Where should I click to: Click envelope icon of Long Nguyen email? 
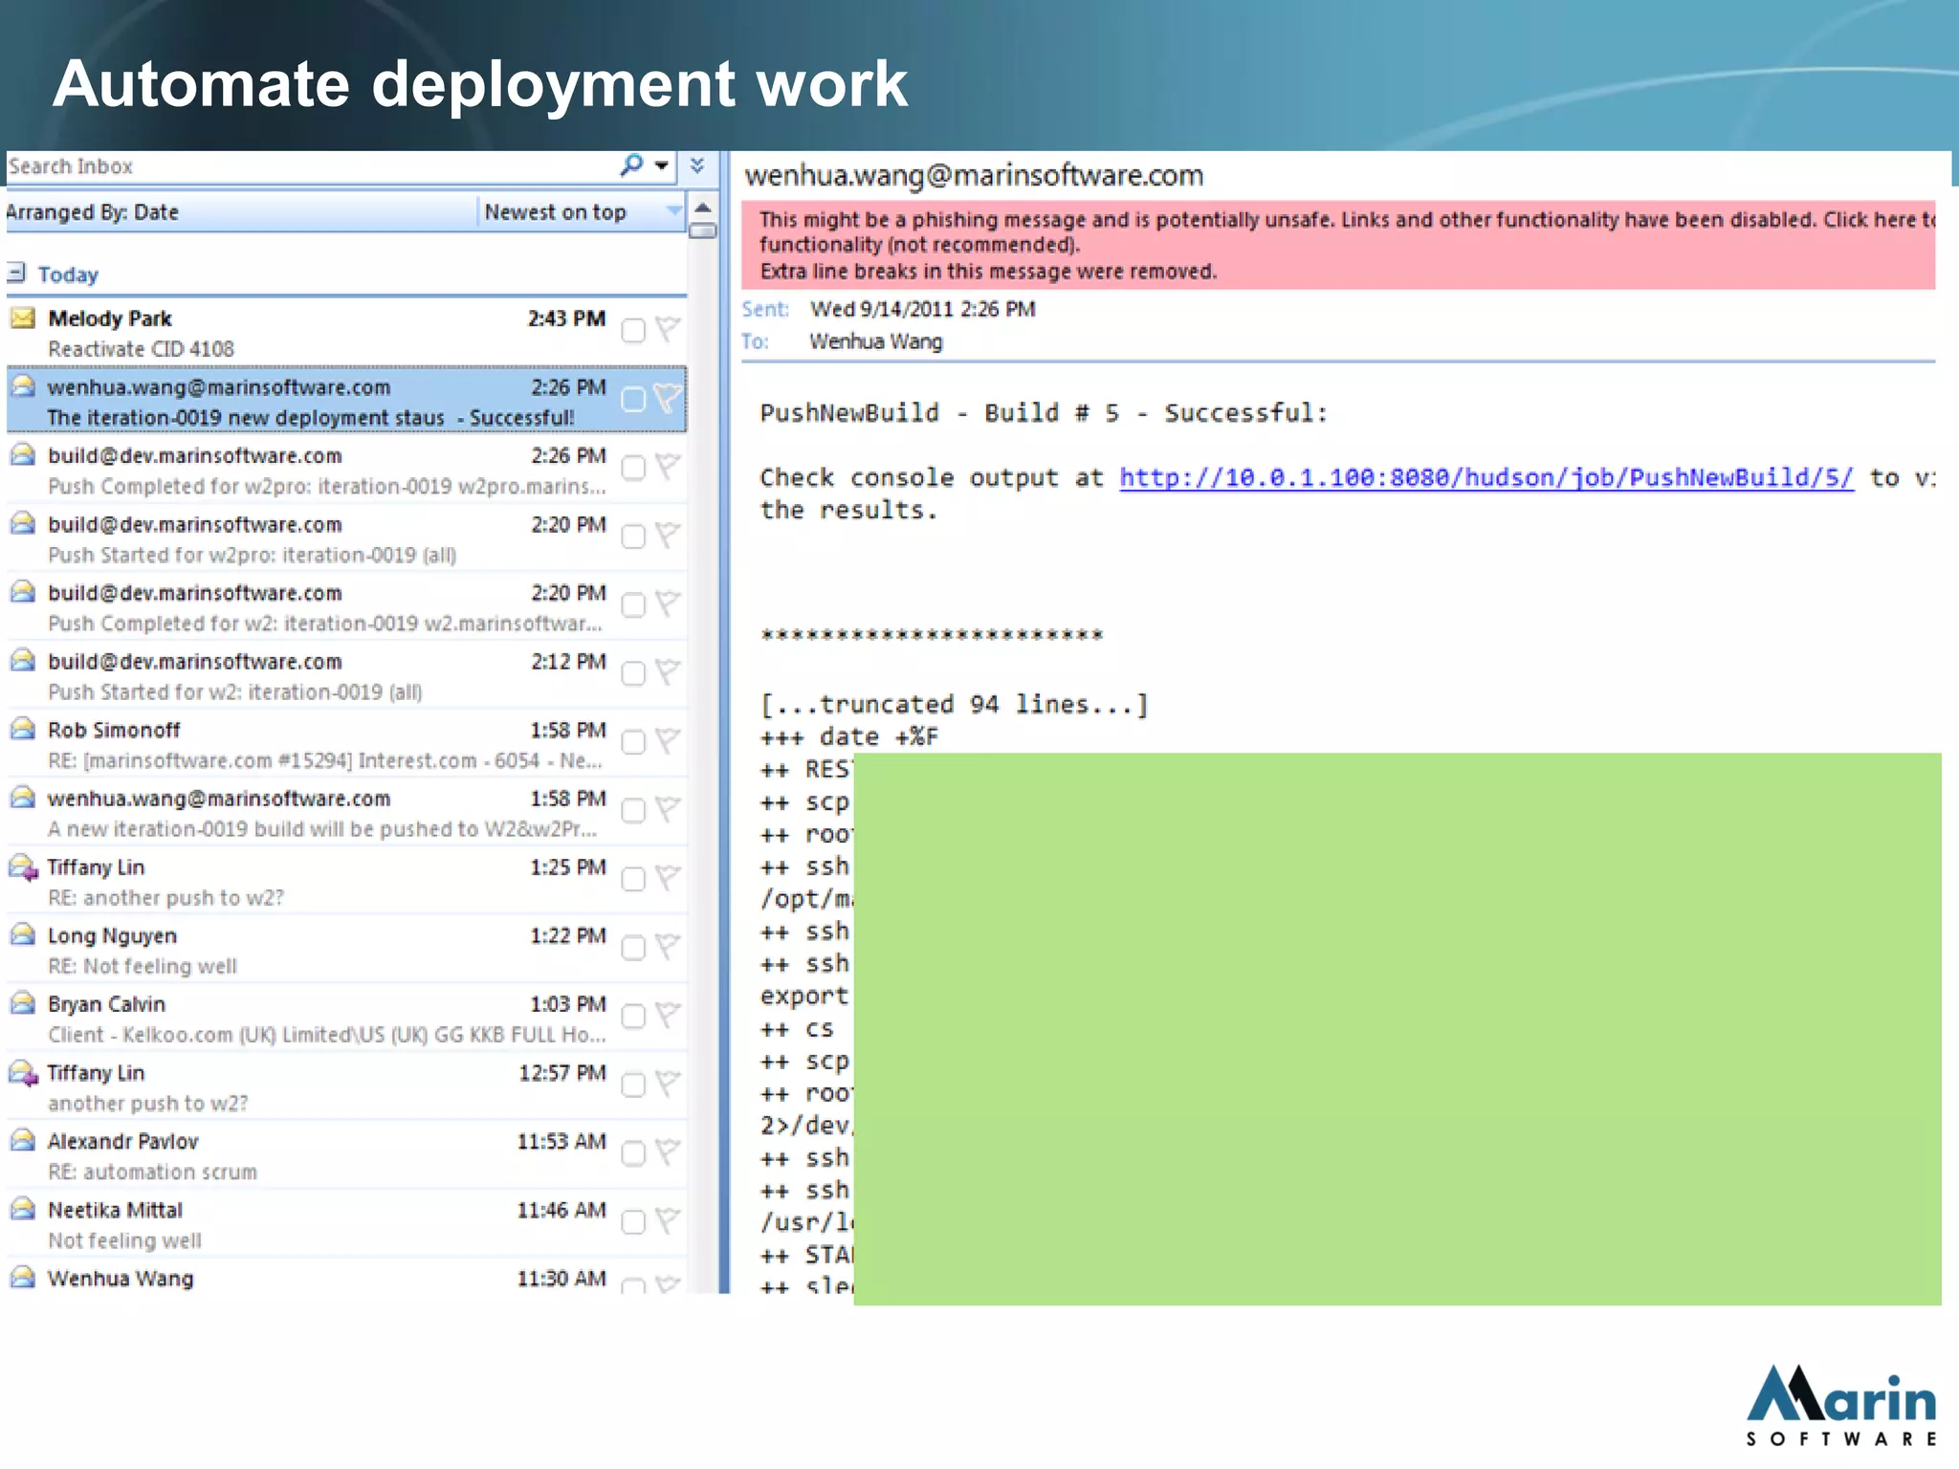tap(23, 934)
